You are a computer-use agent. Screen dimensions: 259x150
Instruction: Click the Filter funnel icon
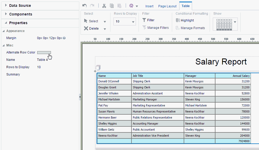144,20
